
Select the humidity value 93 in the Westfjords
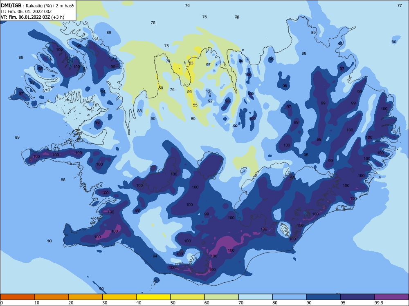pyautogui.click(x=32, y=82)
